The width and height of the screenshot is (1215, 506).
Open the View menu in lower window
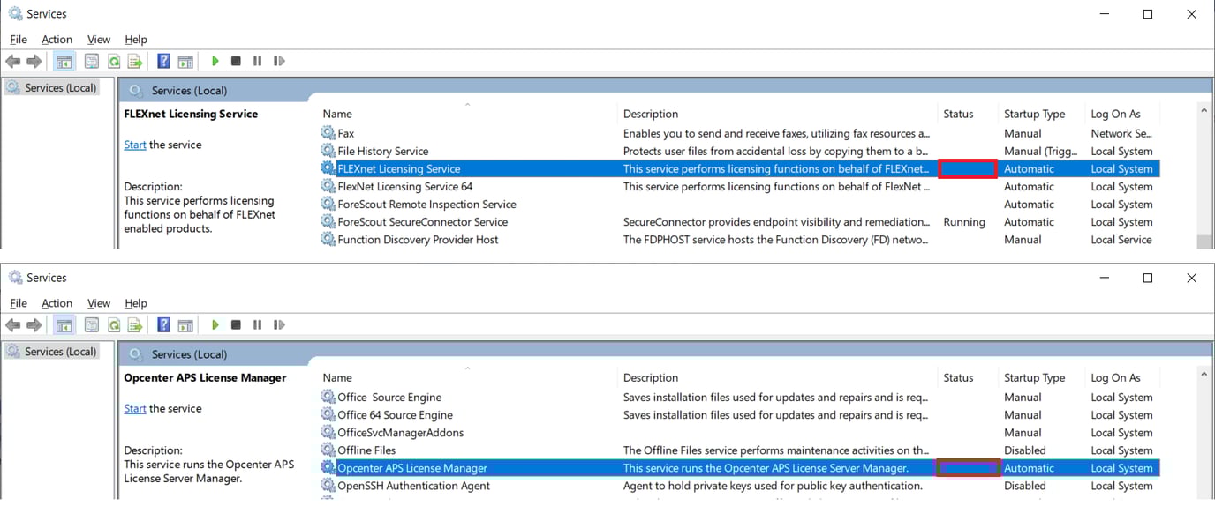tap(99, 303)
